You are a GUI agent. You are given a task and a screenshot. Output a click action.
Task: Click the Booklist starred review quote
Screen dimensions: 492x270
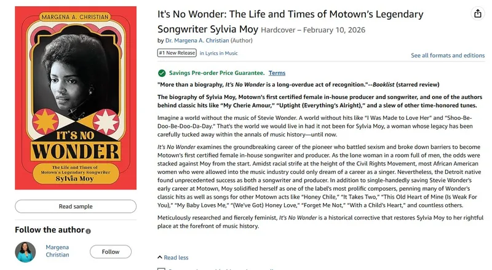(x=298, y=84)
